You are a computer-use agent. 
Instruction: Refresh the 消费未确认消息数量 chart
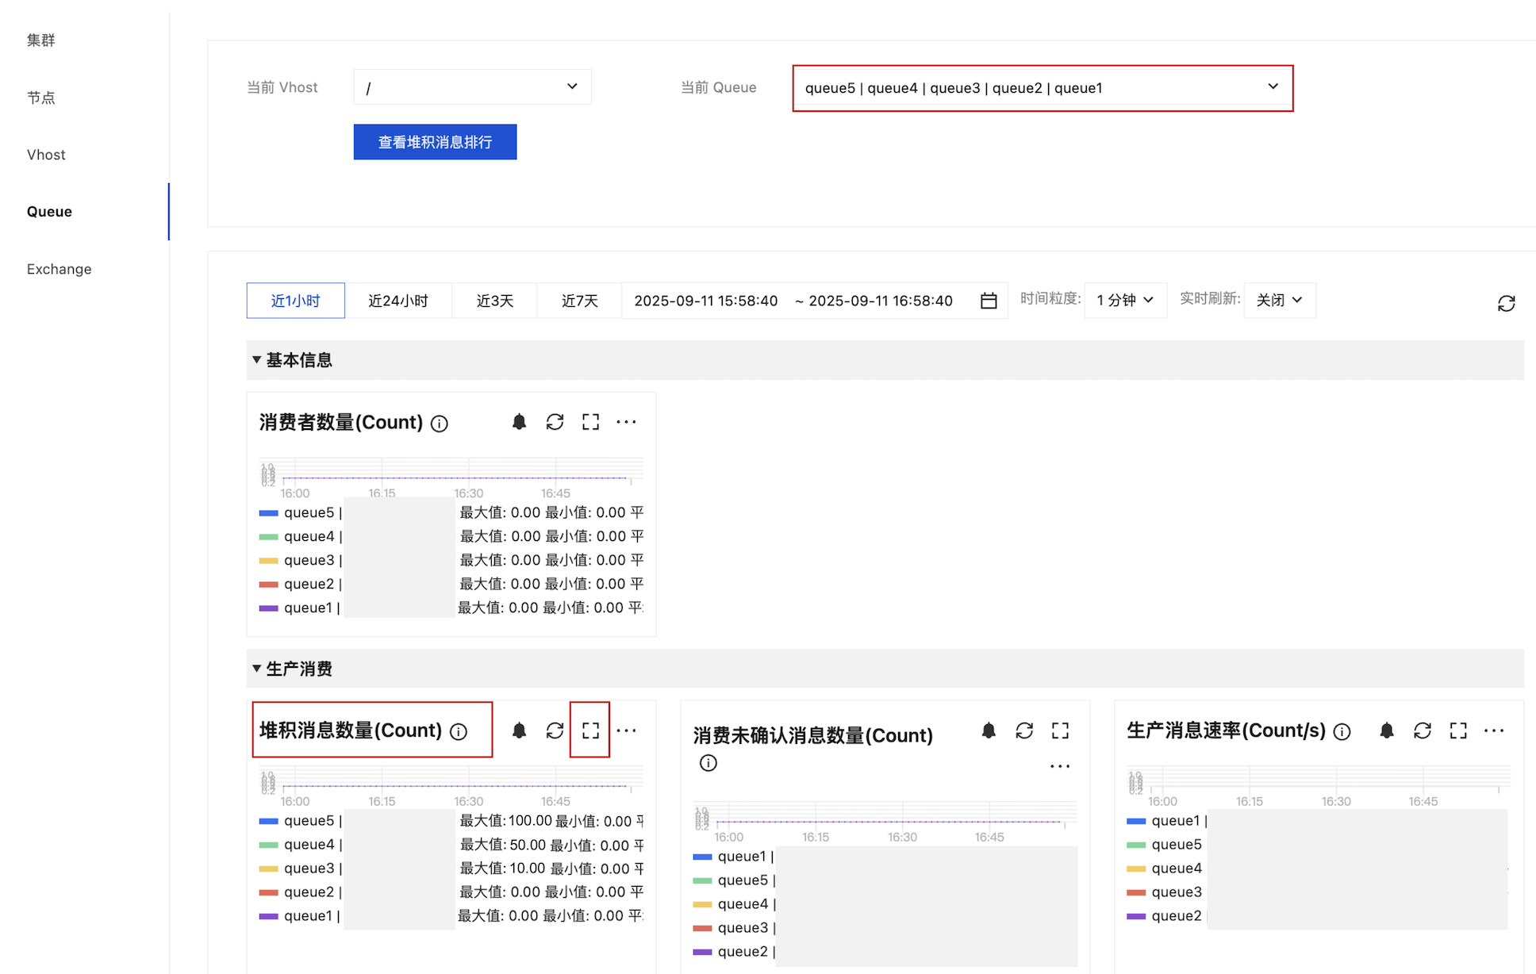1024,730
